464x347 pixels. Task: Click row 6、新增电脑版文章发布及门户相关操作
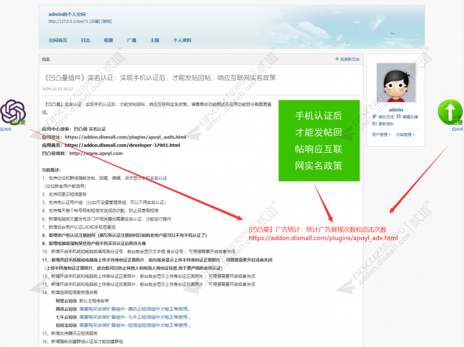pos(107,219)
